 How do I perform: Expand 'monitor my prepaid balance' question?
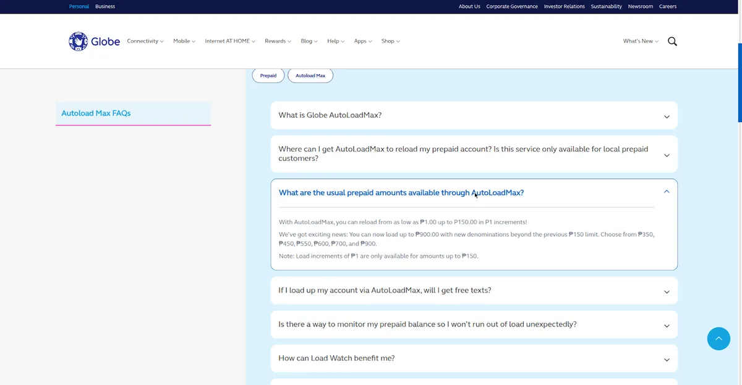[474, 325]
